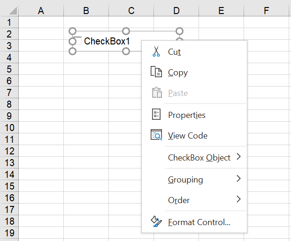Screen dimensions: 291x241
Task: Click the bottom-left sizing handle of CheckBox1
Action: [x=72, y=51]
